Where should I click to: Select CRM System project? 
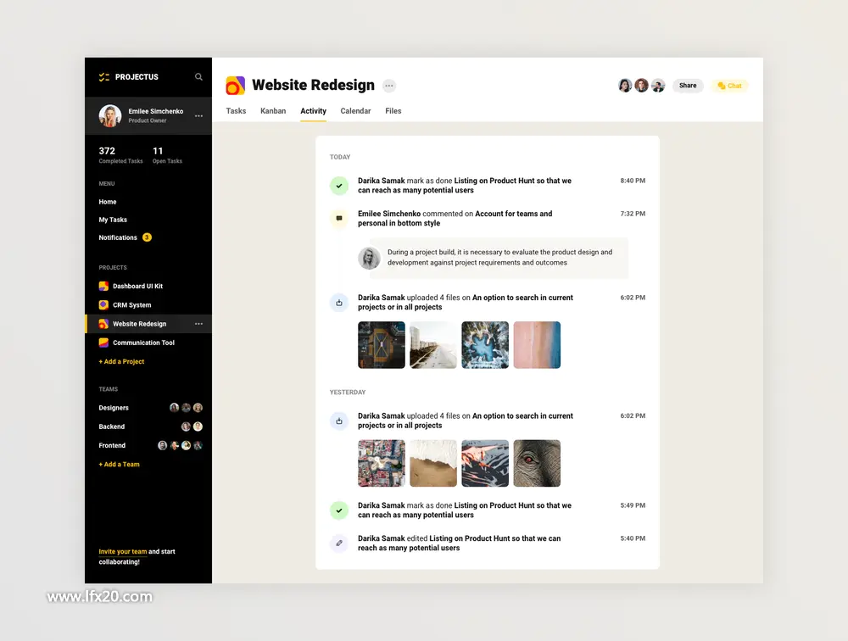[132, 304]
